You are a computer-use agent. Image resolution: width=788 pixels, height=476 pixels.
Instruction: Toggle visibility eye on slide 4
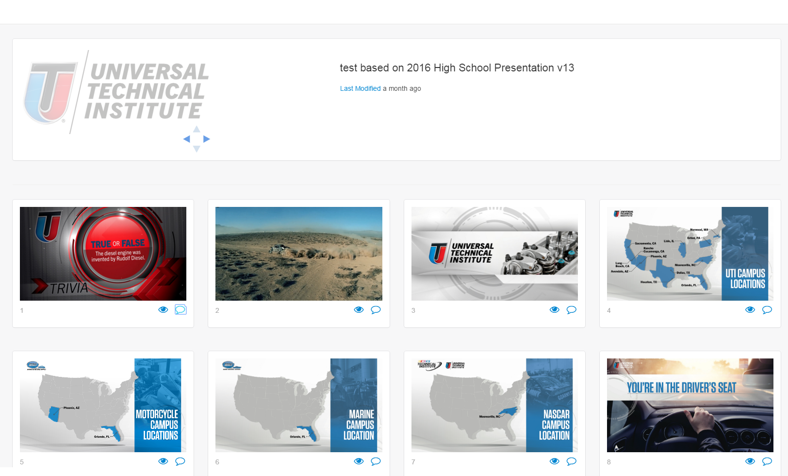pos(750,310)
